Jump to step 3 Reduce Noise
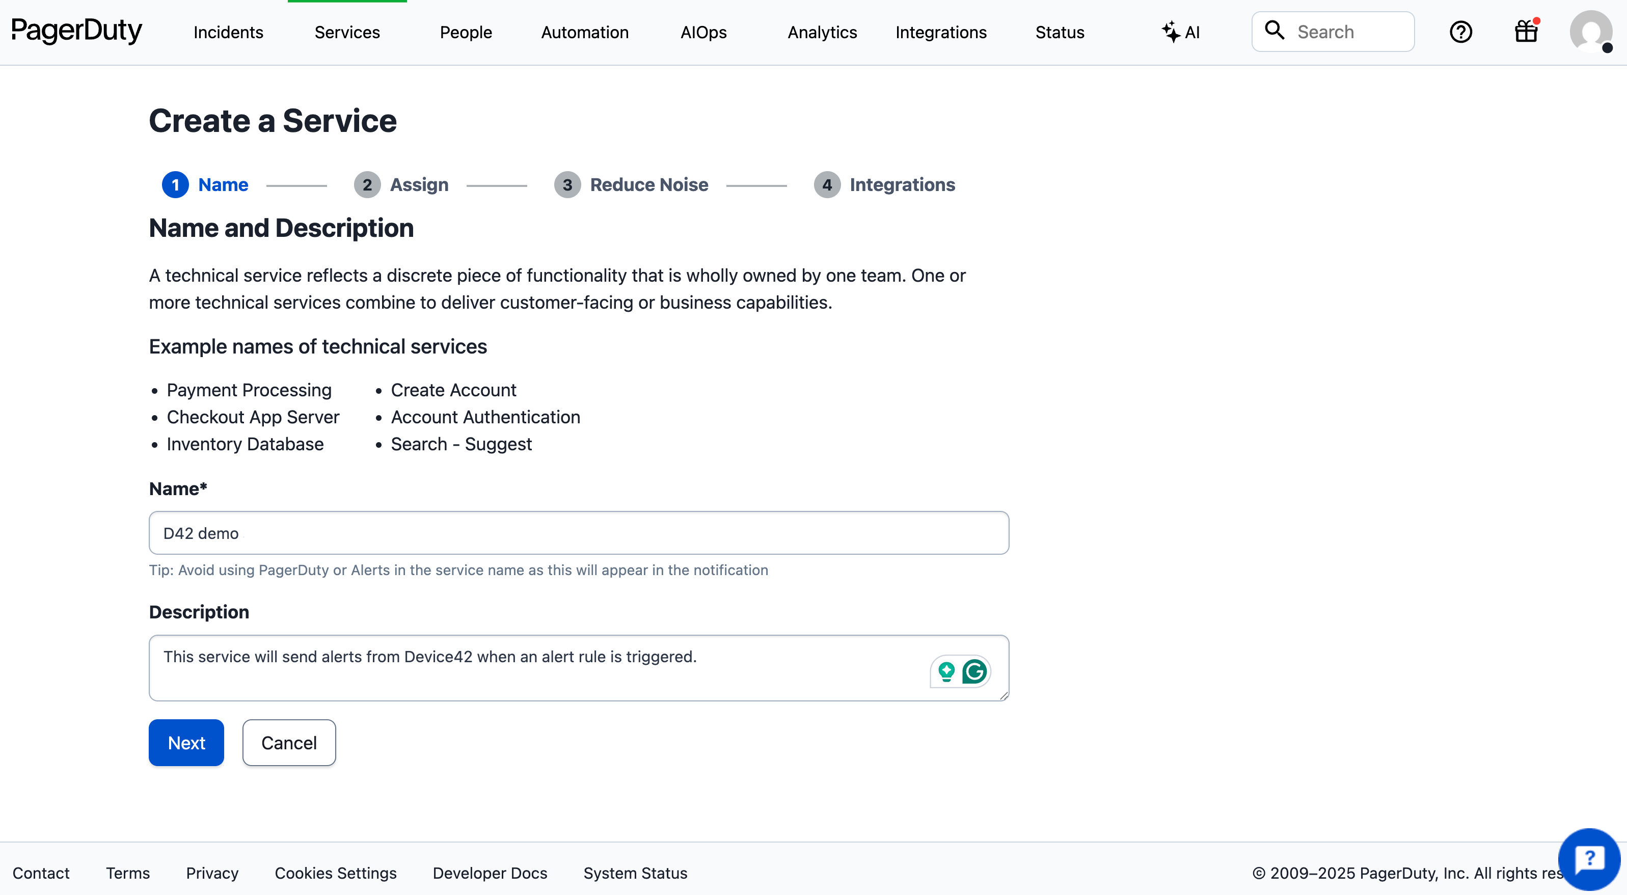This screenshot has height=895, width=1627. pos(632,184)
